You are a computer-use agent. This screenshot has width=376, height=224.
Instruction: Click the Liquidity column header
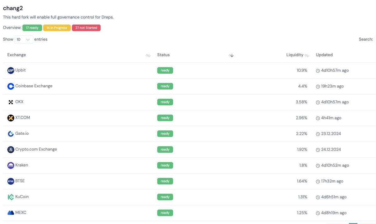pos(295,55)
